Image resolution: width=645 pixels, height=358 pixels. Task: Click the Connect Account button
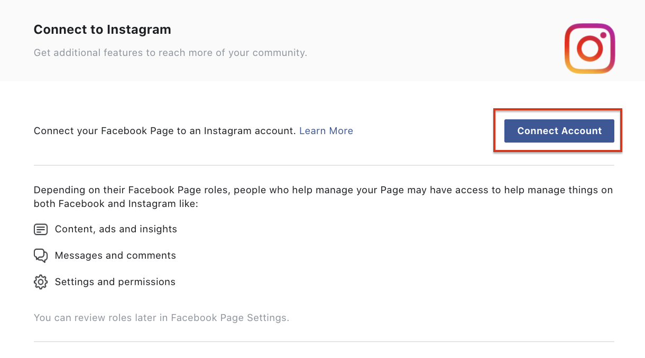(559, 131)
